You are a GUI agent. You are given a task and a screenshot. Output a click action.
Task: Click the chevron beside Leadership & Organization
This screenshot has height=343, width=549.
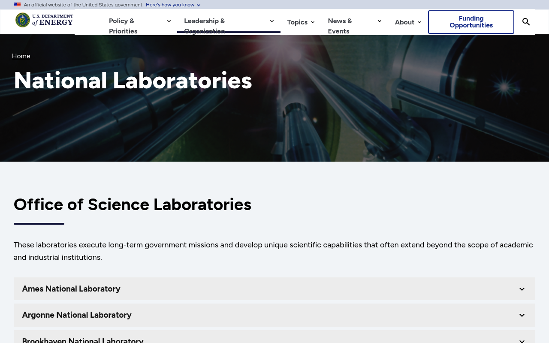272,21
